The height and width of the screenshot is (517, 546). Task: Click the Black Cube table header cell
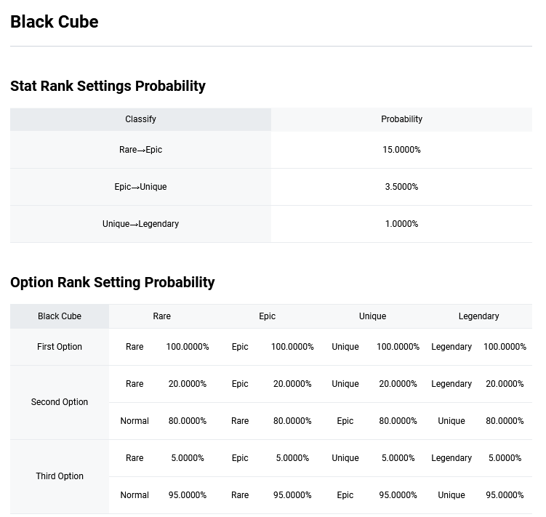pos(60,316)
